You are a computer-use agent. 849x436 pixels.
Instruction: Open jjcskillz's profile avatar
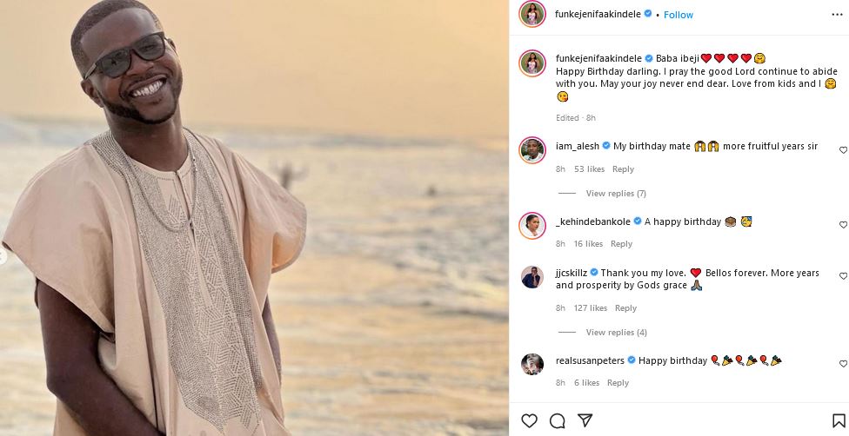click(532, 277)
